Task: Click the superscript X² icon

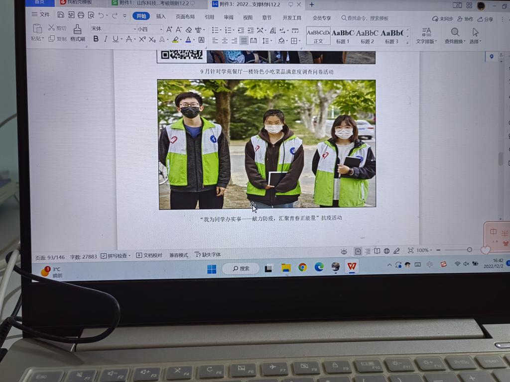Action: (x=142, y=39)
